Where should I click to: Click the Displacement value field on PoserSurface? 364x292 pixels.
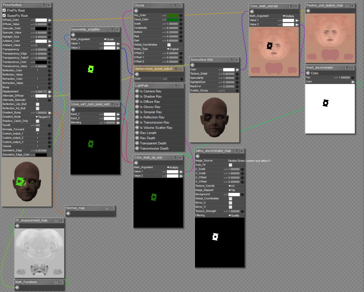[41, 91]
